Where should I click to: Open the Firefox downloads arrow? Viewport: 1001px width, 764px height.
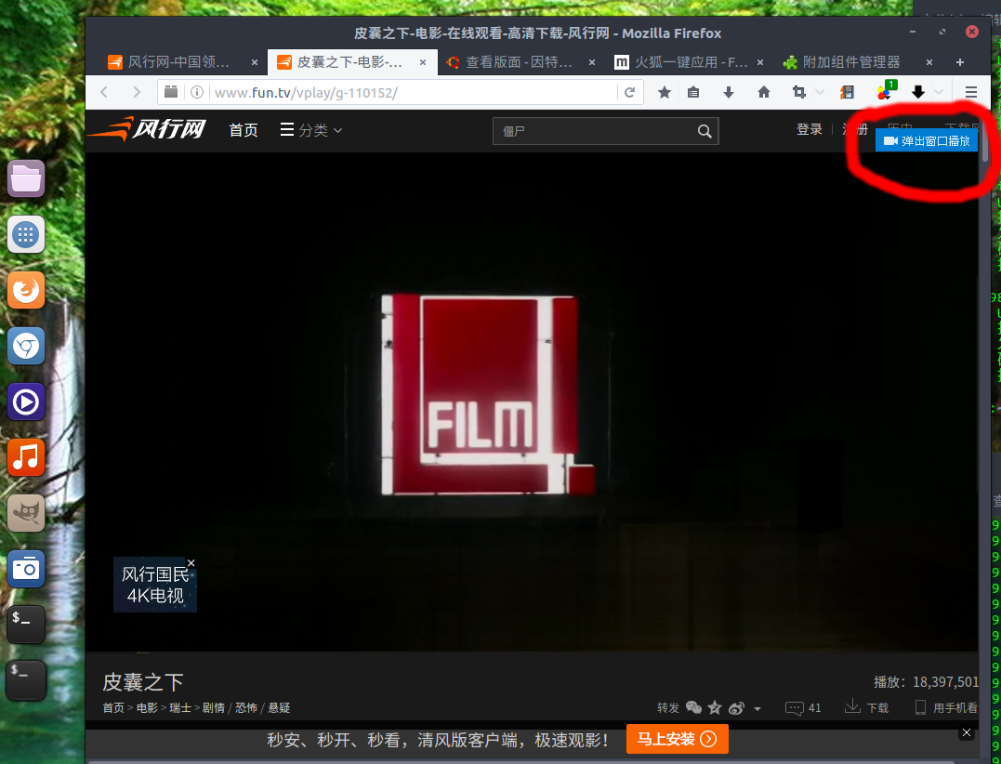pos(729,93)
